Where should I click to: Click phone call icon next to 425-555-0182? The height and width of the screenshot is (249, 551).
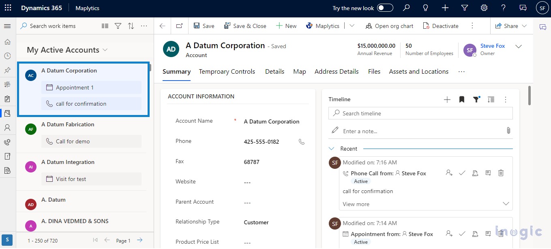[x=301, y=142]
